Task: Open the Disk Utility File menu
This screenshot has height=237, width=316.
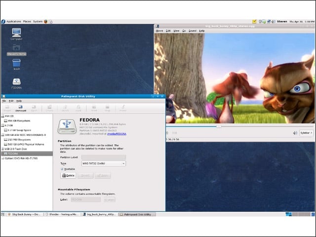Action: (x=4, y=101)
